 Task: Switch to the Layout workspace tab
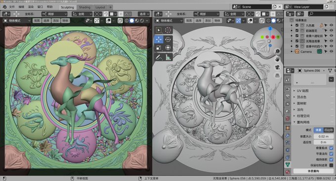click(x=100, y=7)
